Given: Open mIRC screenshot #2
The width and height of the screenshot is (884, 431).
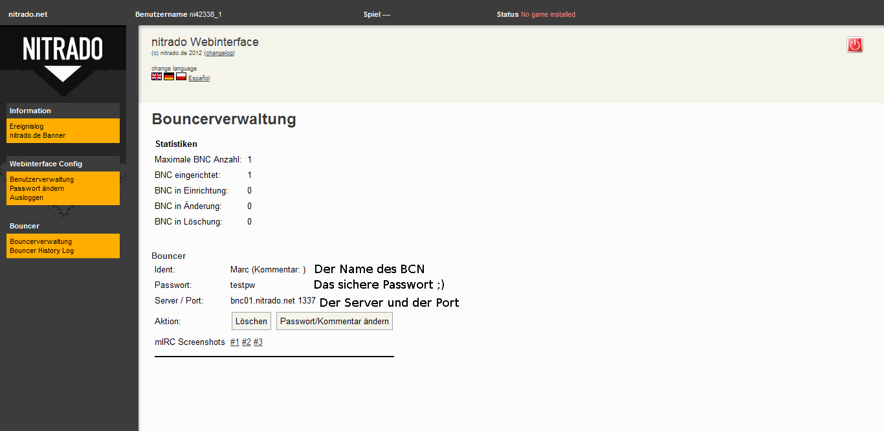Looking at the screenshot, I should (247, 342).
